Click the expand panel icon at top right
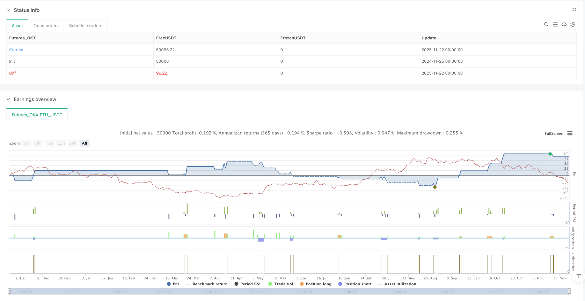The width and height of the screenshot is (585, 301). click(574, 10)
